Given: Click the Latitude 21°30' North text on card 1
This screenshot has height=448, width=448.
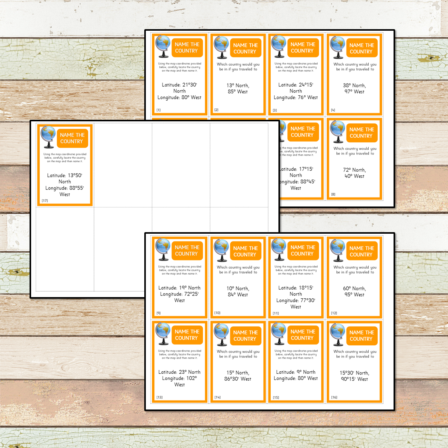Looking at the screenshot, I should [179, 87].
